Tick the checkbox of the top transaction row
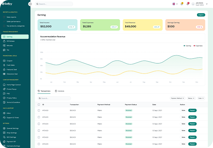213x148 pixels. 39,110
